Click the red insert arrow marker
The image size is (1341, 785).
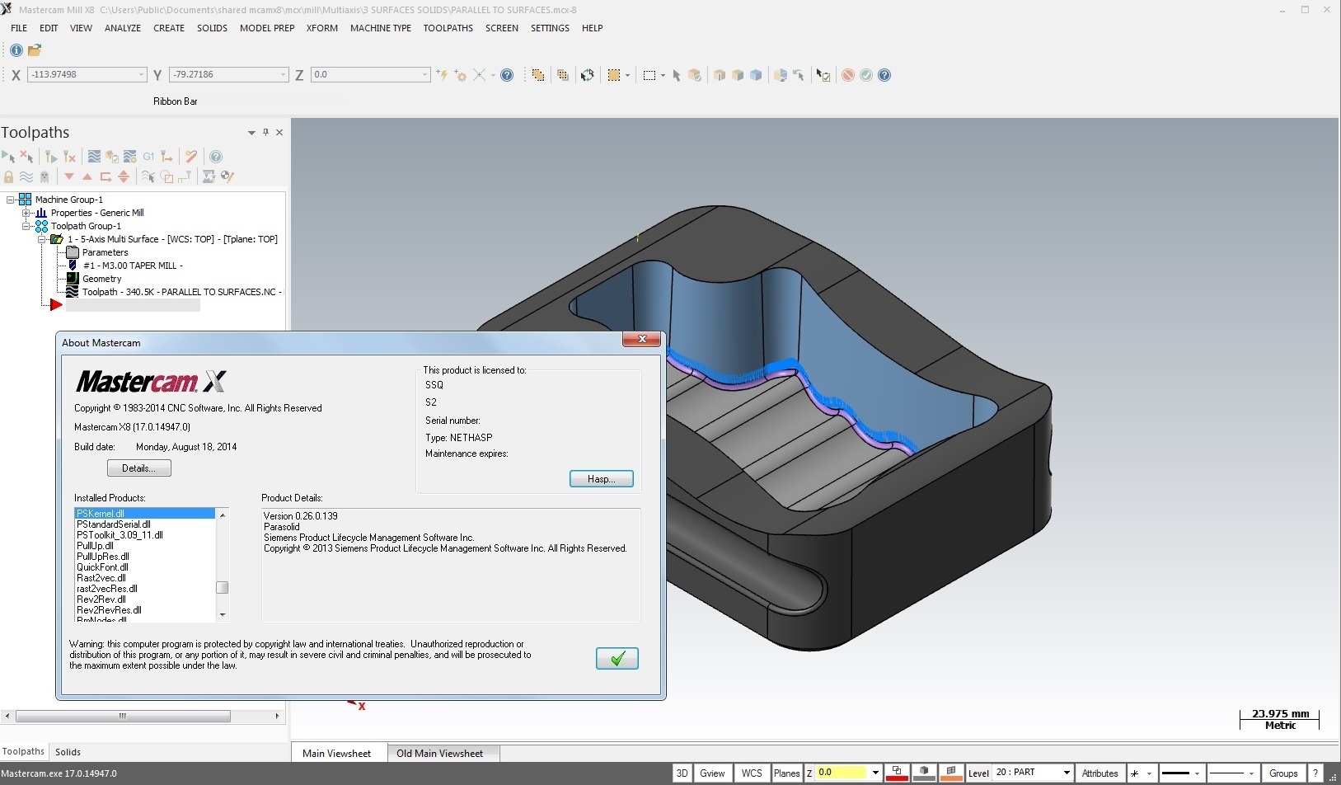coord(56,305)
